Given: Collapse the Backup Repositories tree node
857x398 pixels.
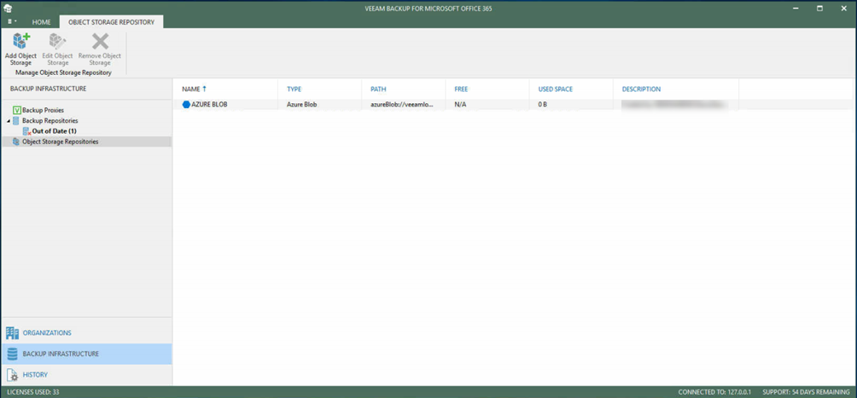Looking at the screenshot, I should 8,121.
